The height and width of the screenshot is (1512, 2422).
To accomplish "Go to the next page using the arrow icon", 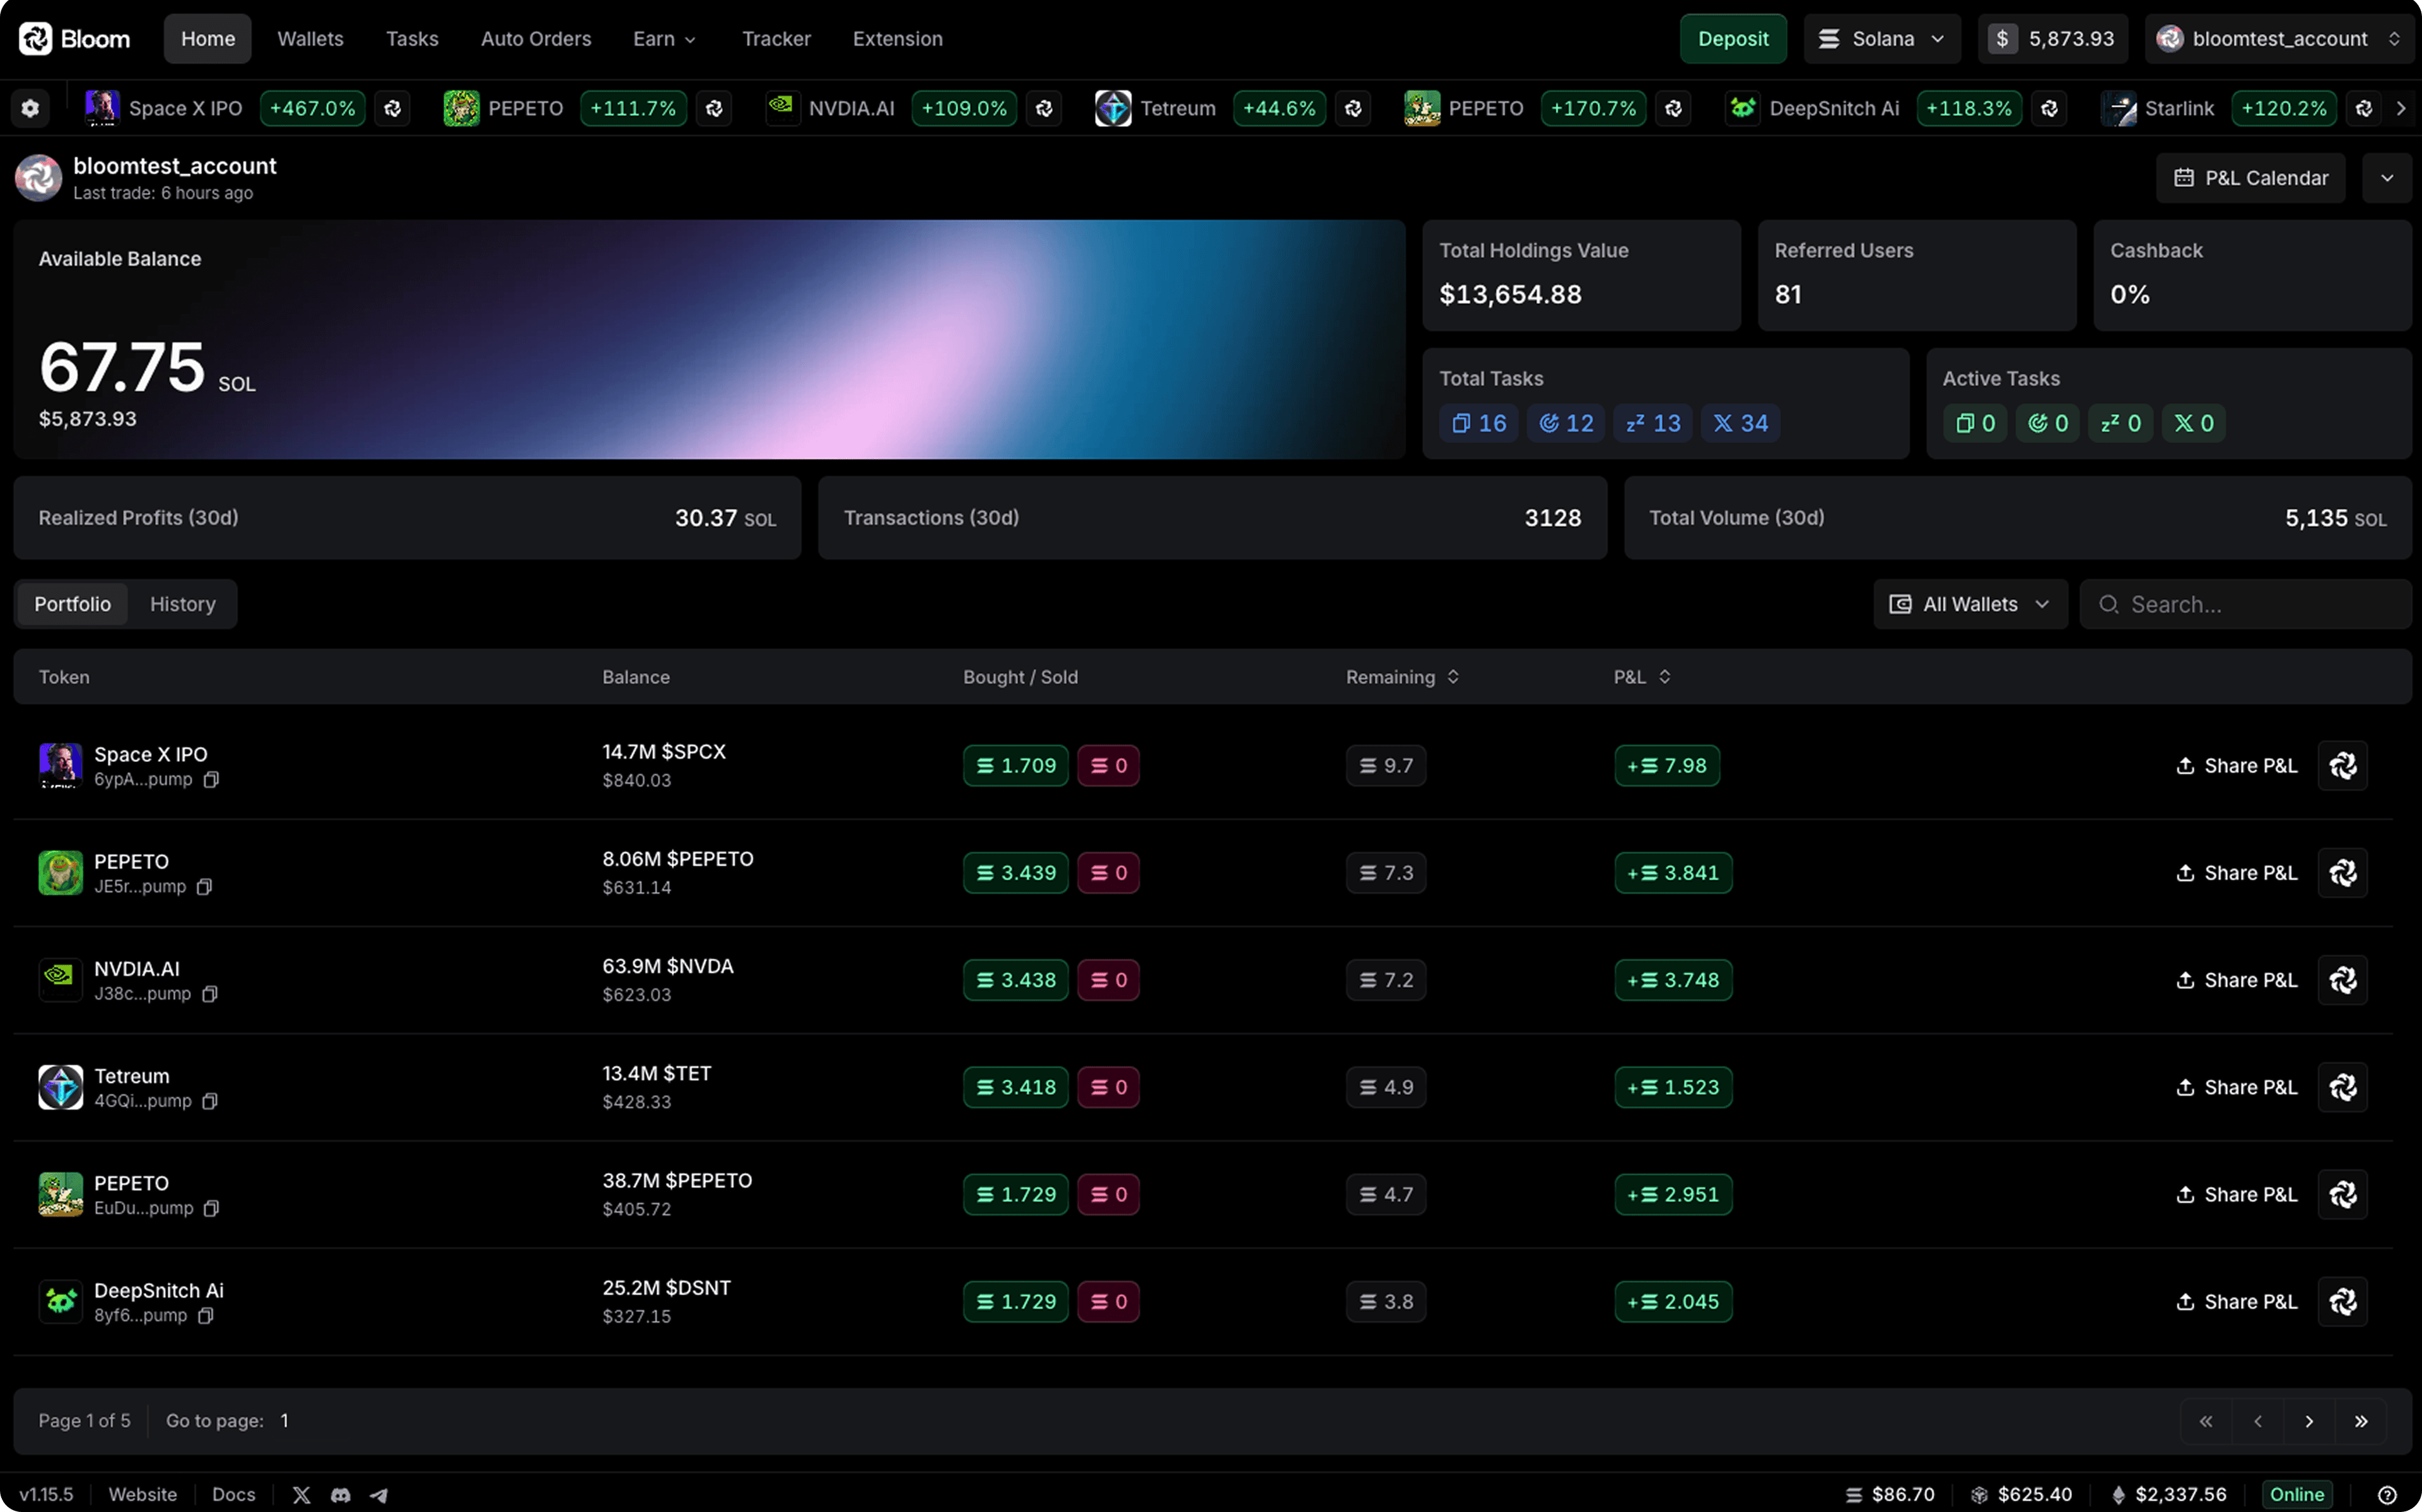I will pyautogui.click(x=2309, y=1420).
